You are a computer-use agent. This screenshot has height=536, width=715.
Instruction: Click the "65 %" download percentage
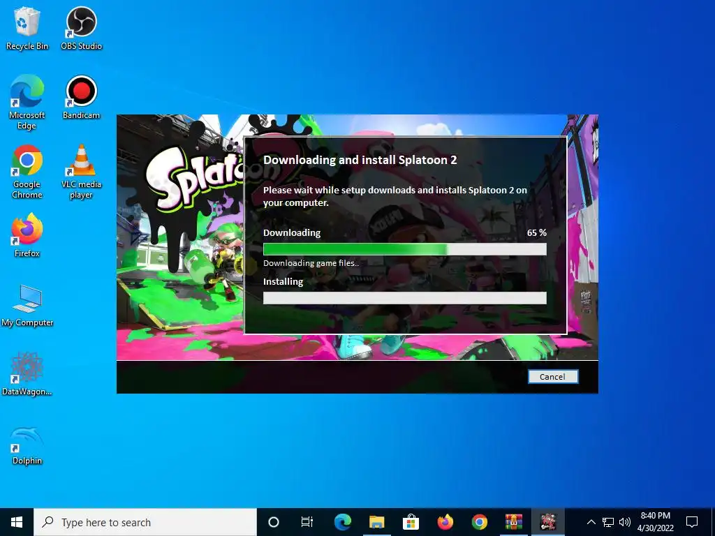pyautogui.click(x=537, y=232)
